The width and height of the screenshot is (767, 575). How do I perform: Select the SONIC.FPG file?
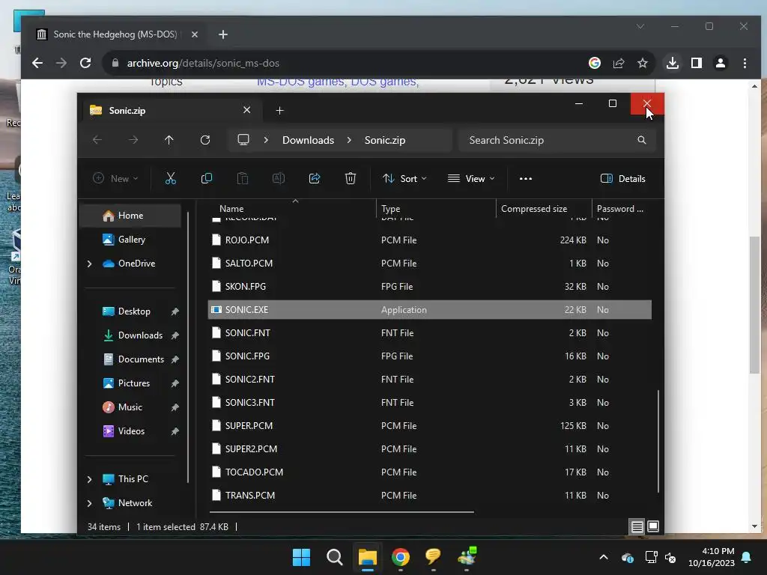429,356
